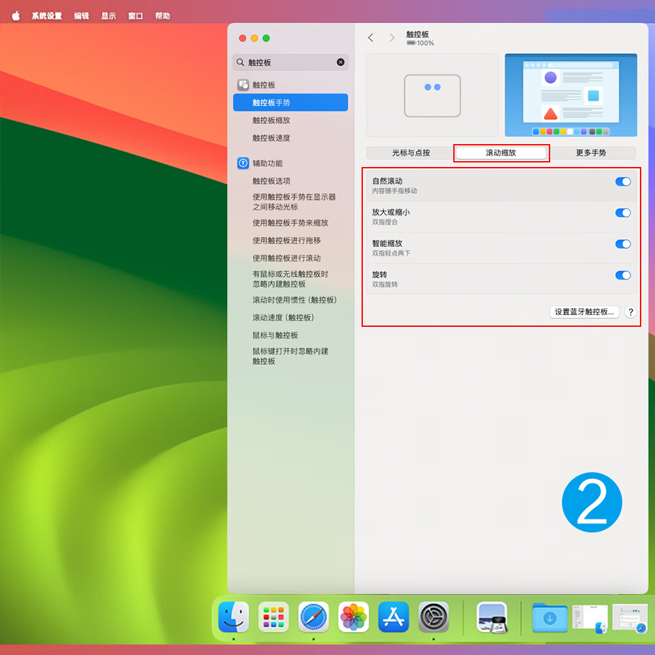Open the 显示 menu
Viewport: 655px width, 655px height.
point(109,16)
